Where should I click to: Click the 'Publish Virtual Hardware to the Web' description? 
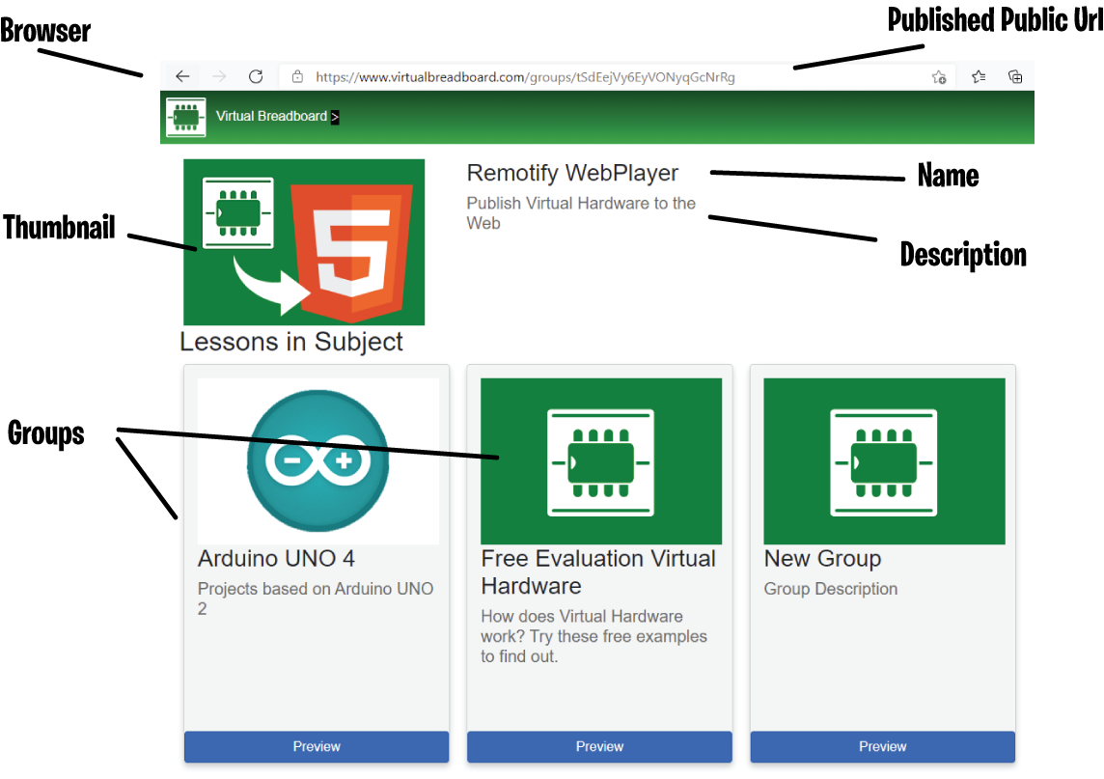point(581,213)
